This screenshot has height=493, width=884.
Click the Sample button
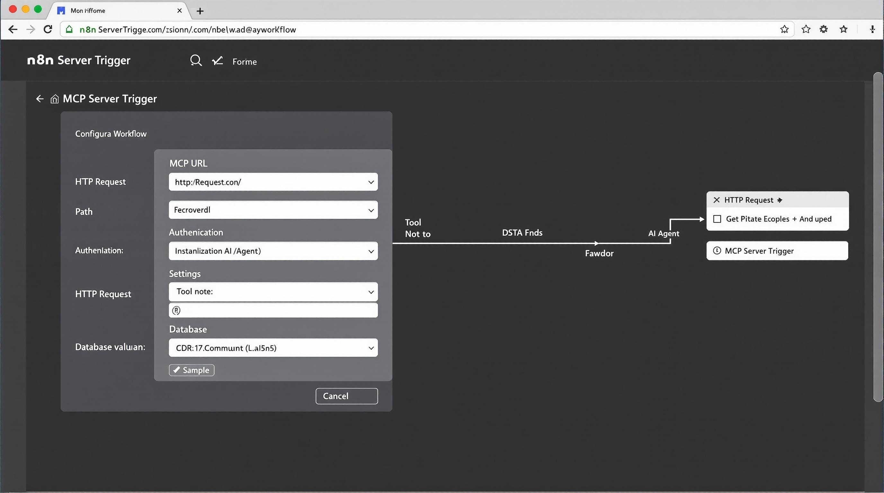(x=191, y=370)
